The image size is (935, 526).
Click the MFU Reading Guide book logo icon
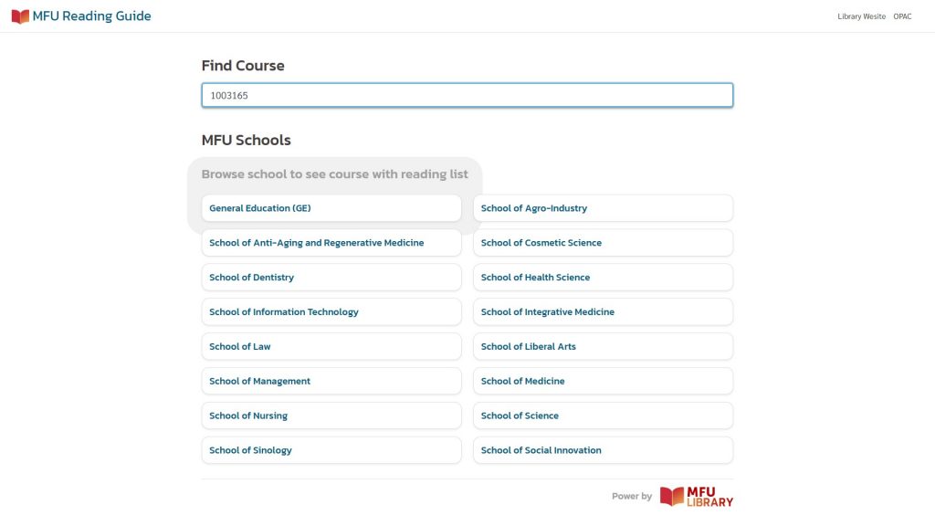pos(20,16)
